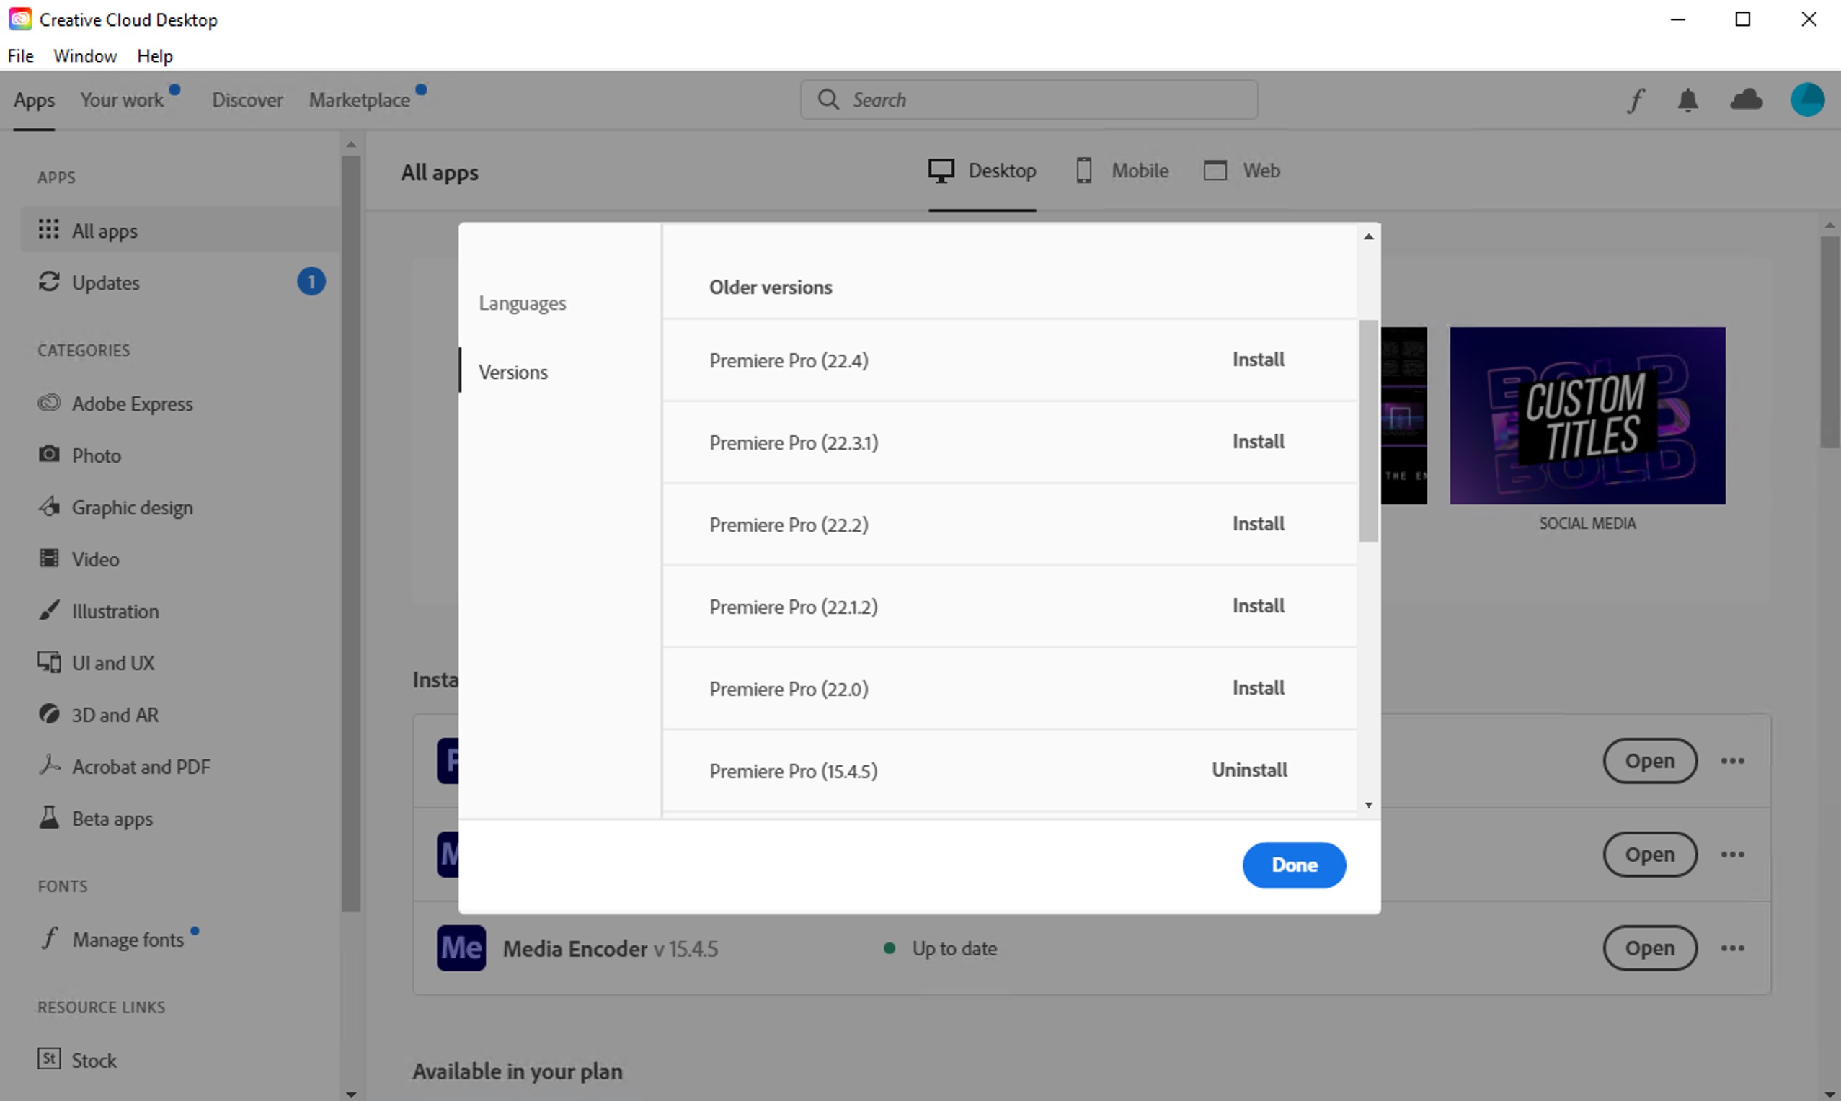The image size is (1841, 1101).
Task: Click the Updates count badge
Action: coord(311,282)
